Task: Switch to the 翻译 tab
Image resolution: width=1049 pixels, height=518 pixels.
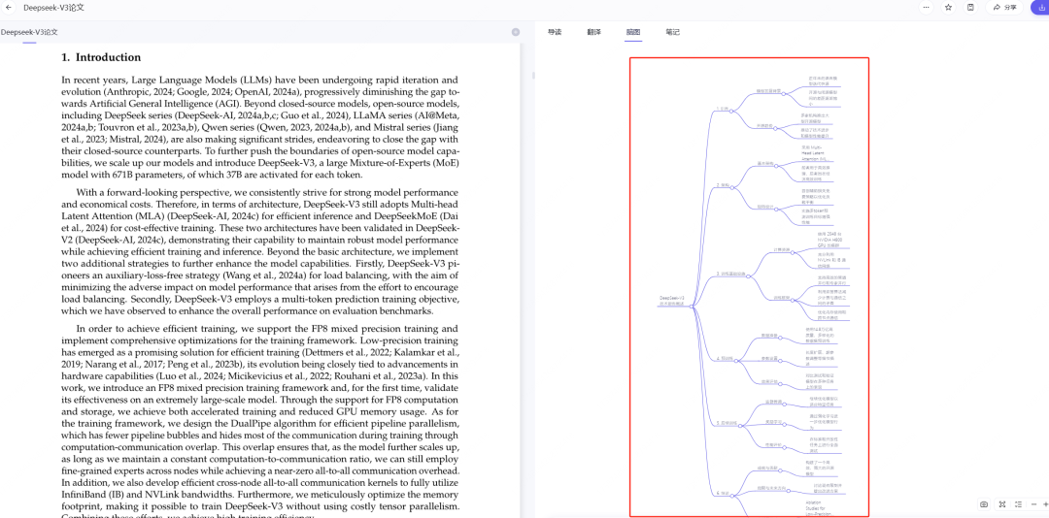Action: pyautogui.click(x=594, y=32)
